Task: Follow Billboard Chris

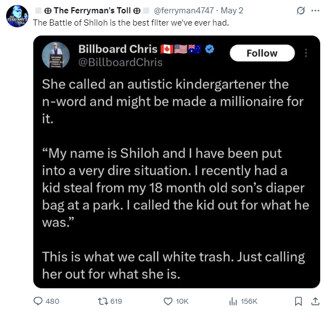Action: coord(262,53)
